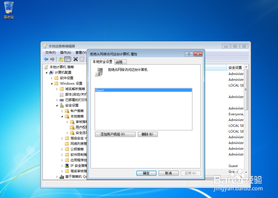Screen dimensions: 278x198
Task: Select Guest in the user list
Action: (x=111, y=90)
